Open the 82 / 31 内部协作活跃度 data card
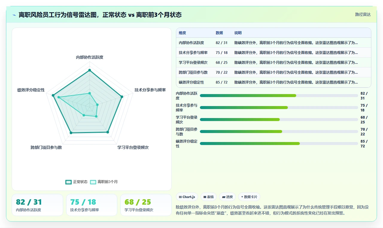 37,205
